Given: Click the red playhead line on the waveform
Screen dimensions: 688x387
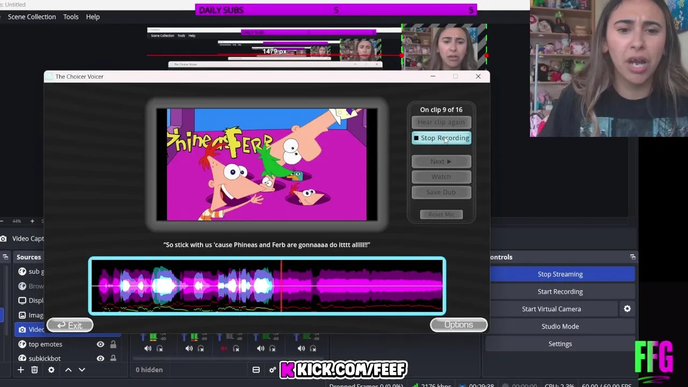Looking at the screenshot, I should tap(281, 286).
